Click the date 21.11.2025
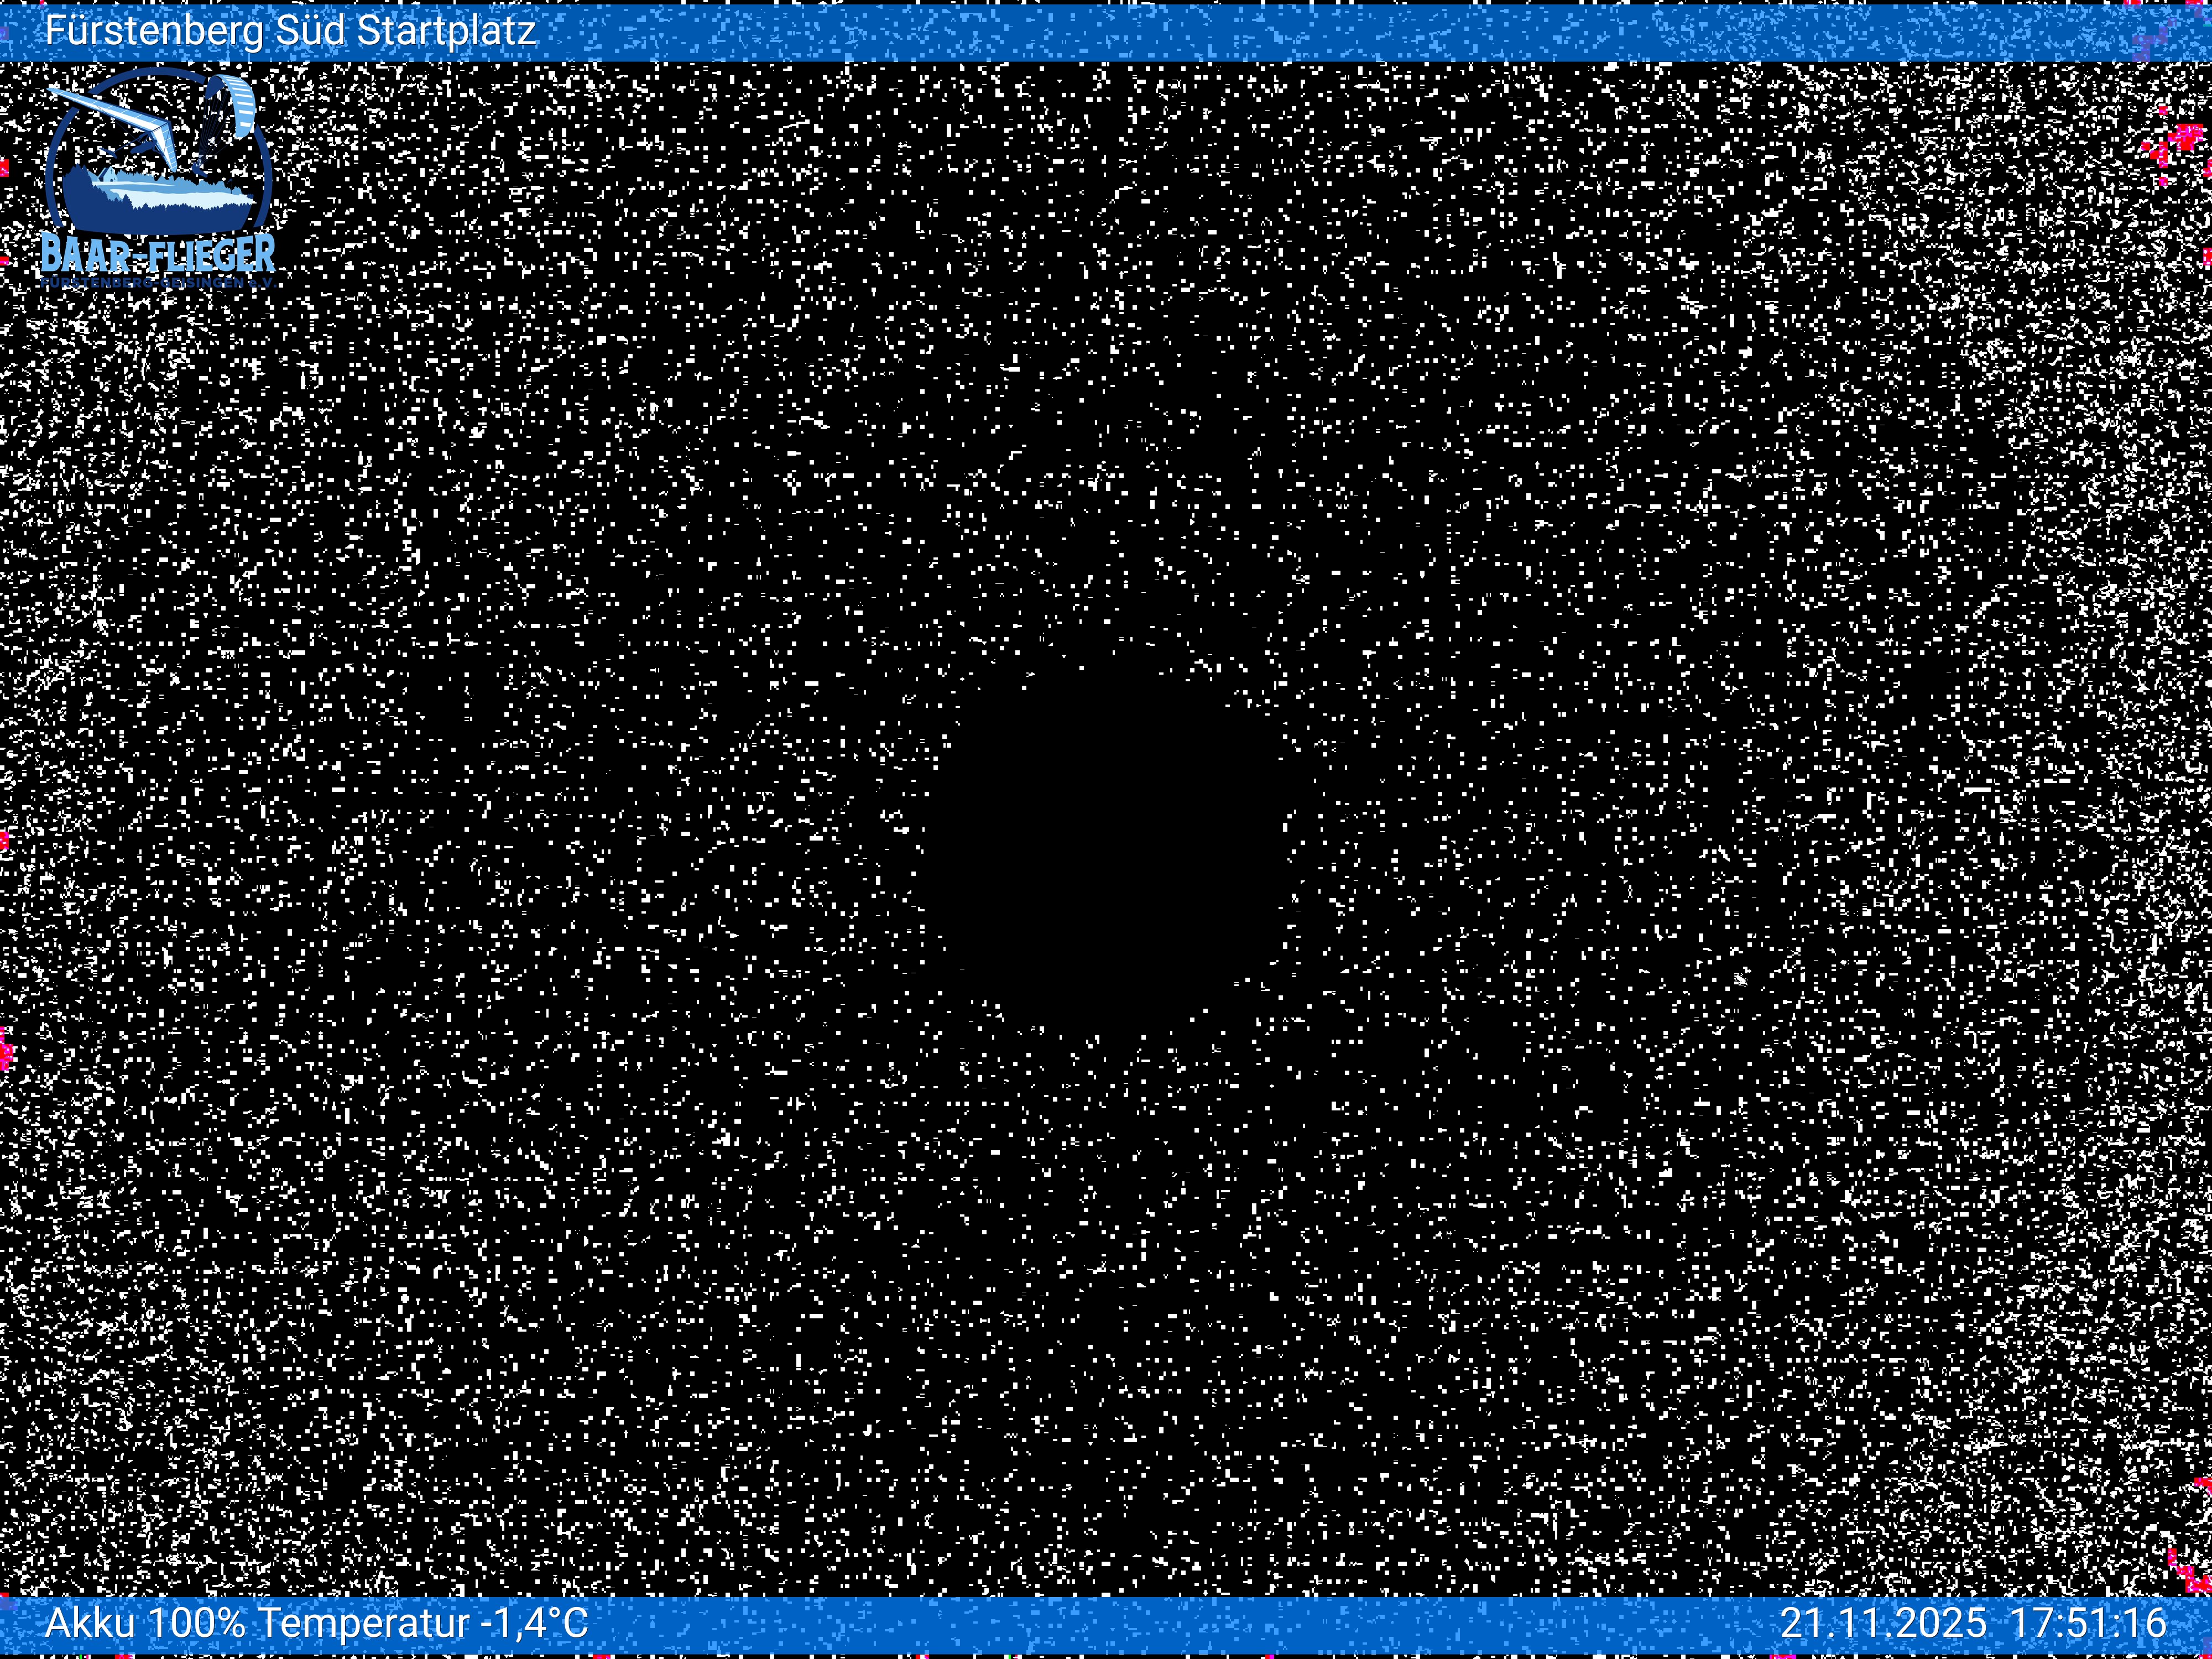The height and width of the screenshot is (1659, 2212). point(1883,1622)
